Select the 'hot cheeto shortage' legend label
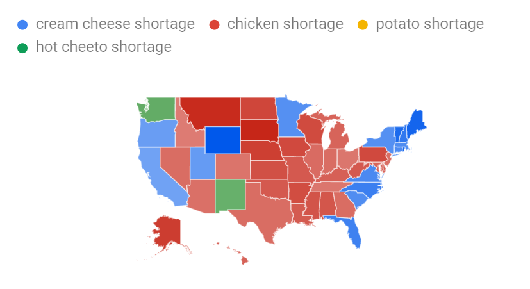This screenshot has width=530, height=289. (104, 47)
